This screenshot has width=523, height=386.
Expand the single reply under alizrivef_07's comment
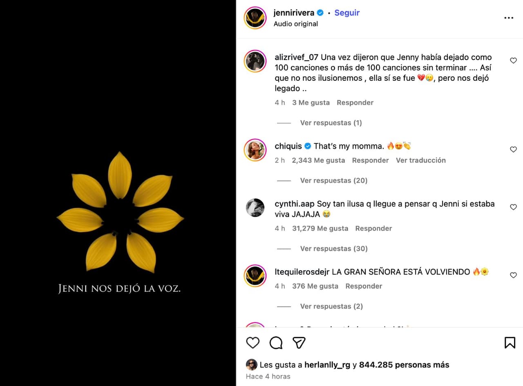click(x=331, y=122)
